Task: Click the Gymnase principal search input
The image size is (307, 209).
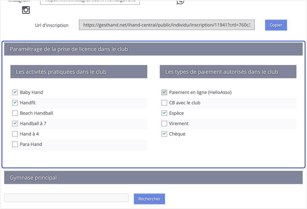Action: pos(66,198)
